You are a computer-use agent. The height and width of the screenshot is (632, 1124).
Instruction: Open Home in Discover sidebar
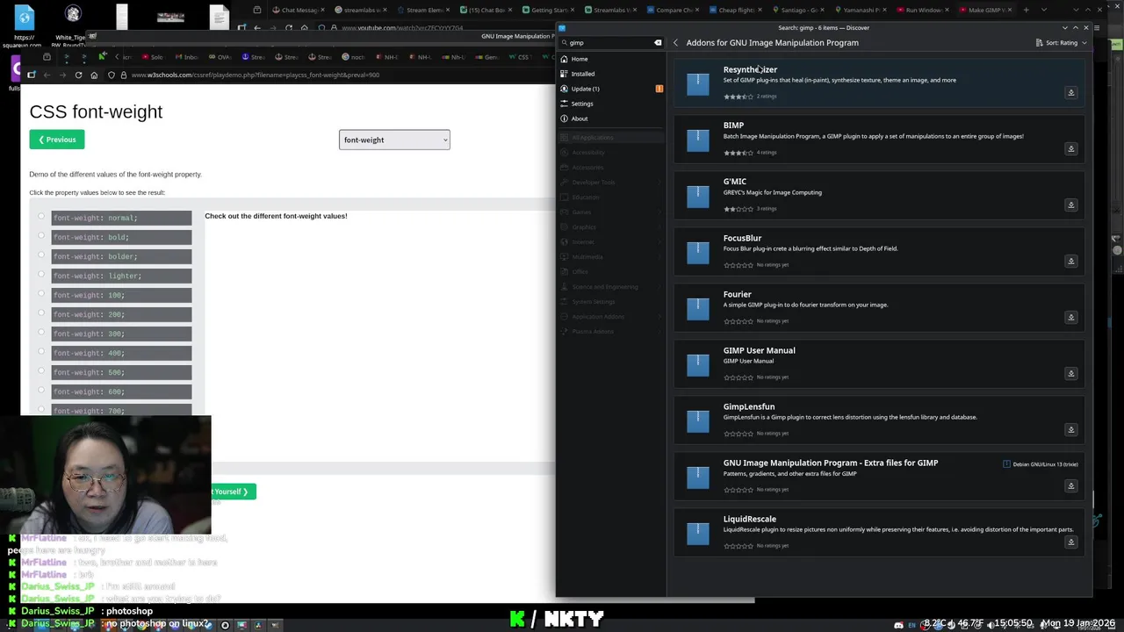pos(611,59)
